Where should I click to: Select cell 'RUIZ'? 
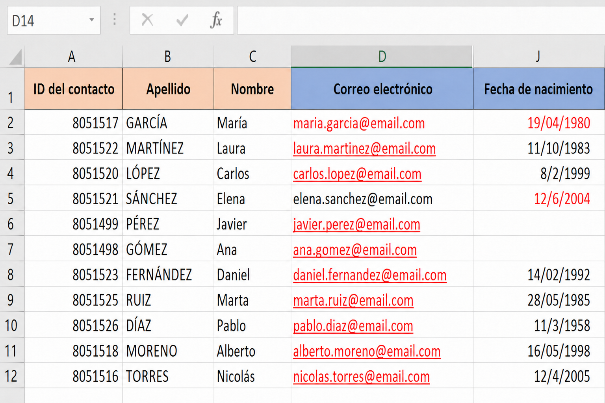click(168, 300)
